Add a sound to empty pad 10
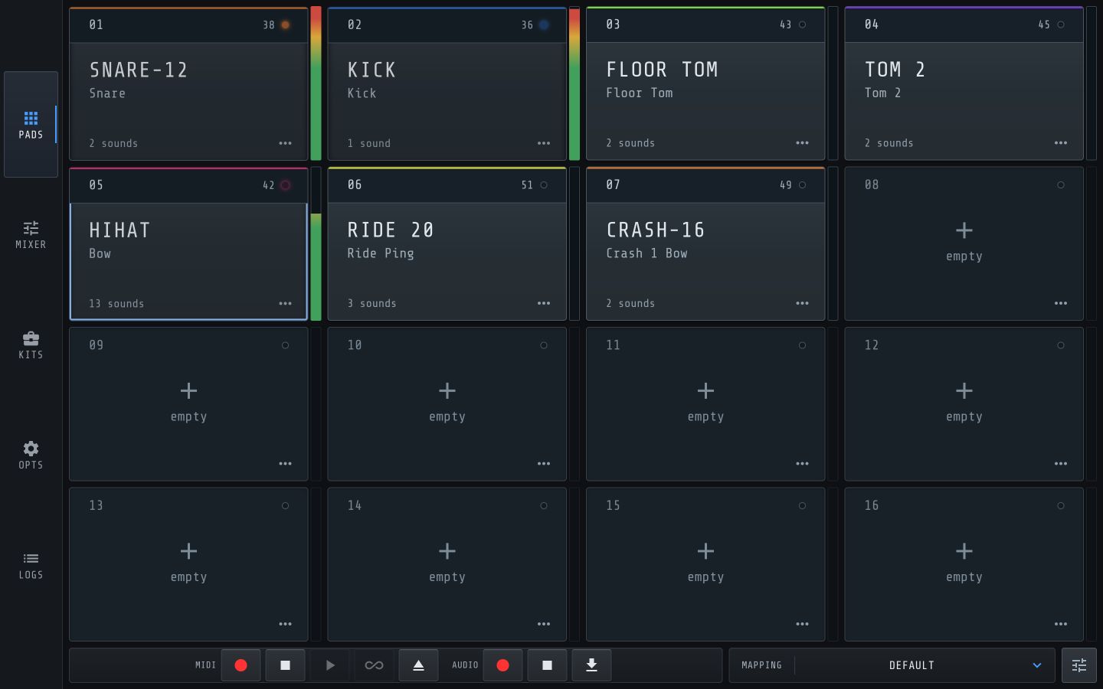Image resolution: width=1103 pixels, height=689 pixels. tap(447, 391)
